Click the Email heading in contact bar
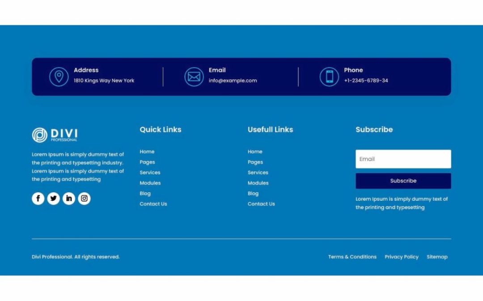 [x=217, y=70]
